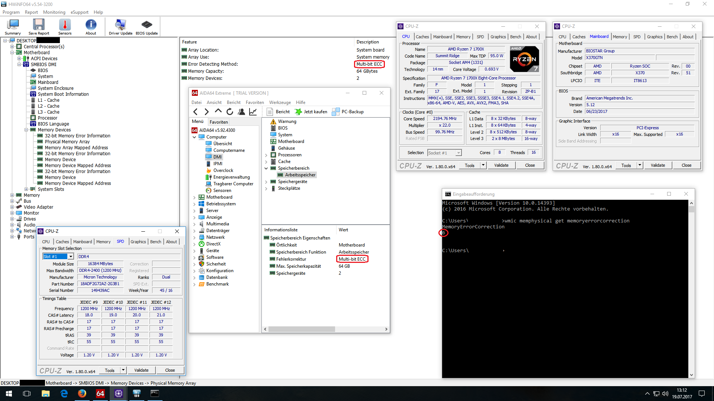Open the Monitoring menu in HWiNFO
This screenshot has width=714, height=401.
[x=54, y=12]
